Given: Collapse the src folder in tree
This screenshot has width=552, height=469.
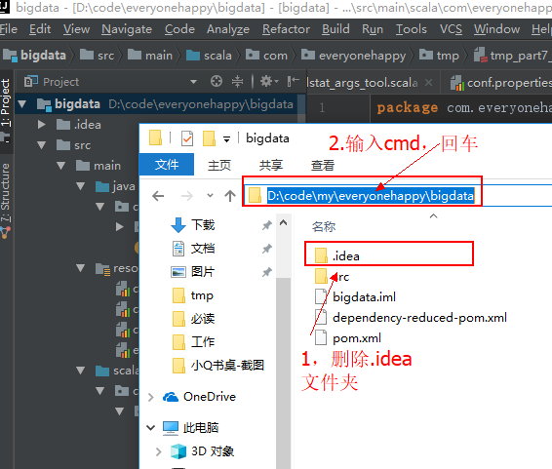Looking at the screenshot, I should coord(42,145).
